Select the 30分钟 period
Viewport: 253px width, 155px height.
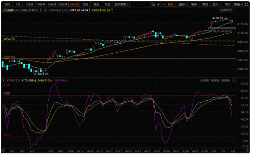[x=63, y=4]
